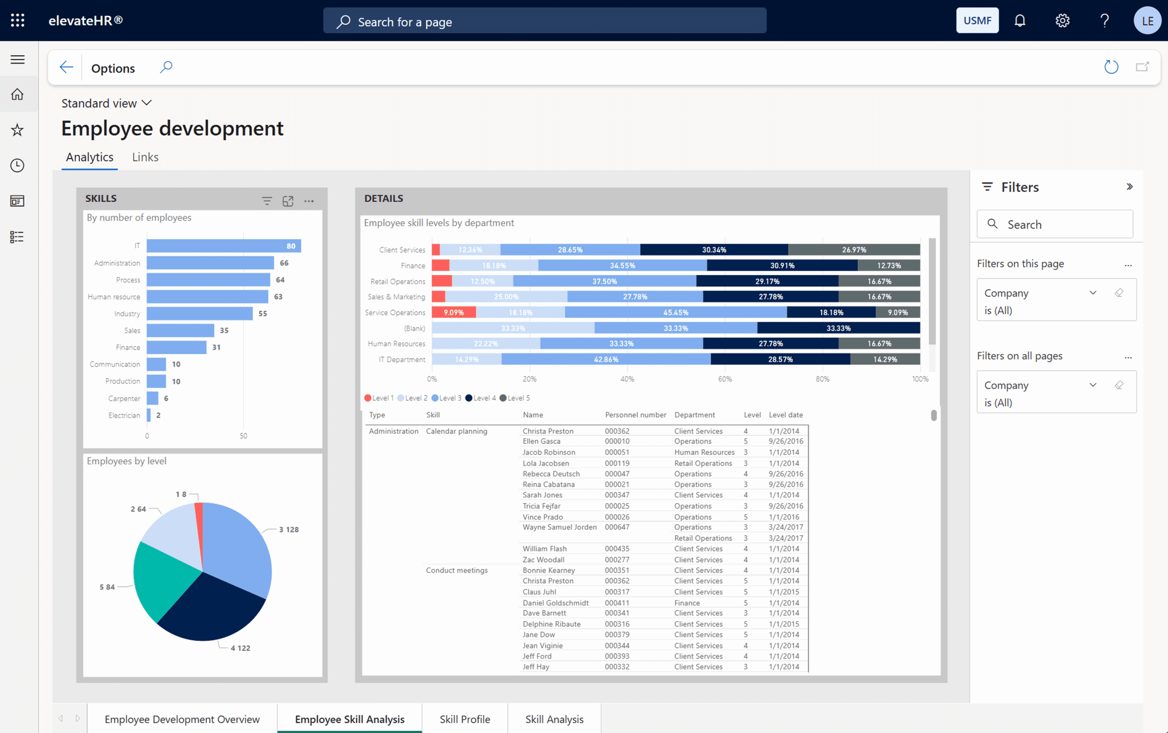Expand the left navigation hamburger menu

(x=17, y=60)
